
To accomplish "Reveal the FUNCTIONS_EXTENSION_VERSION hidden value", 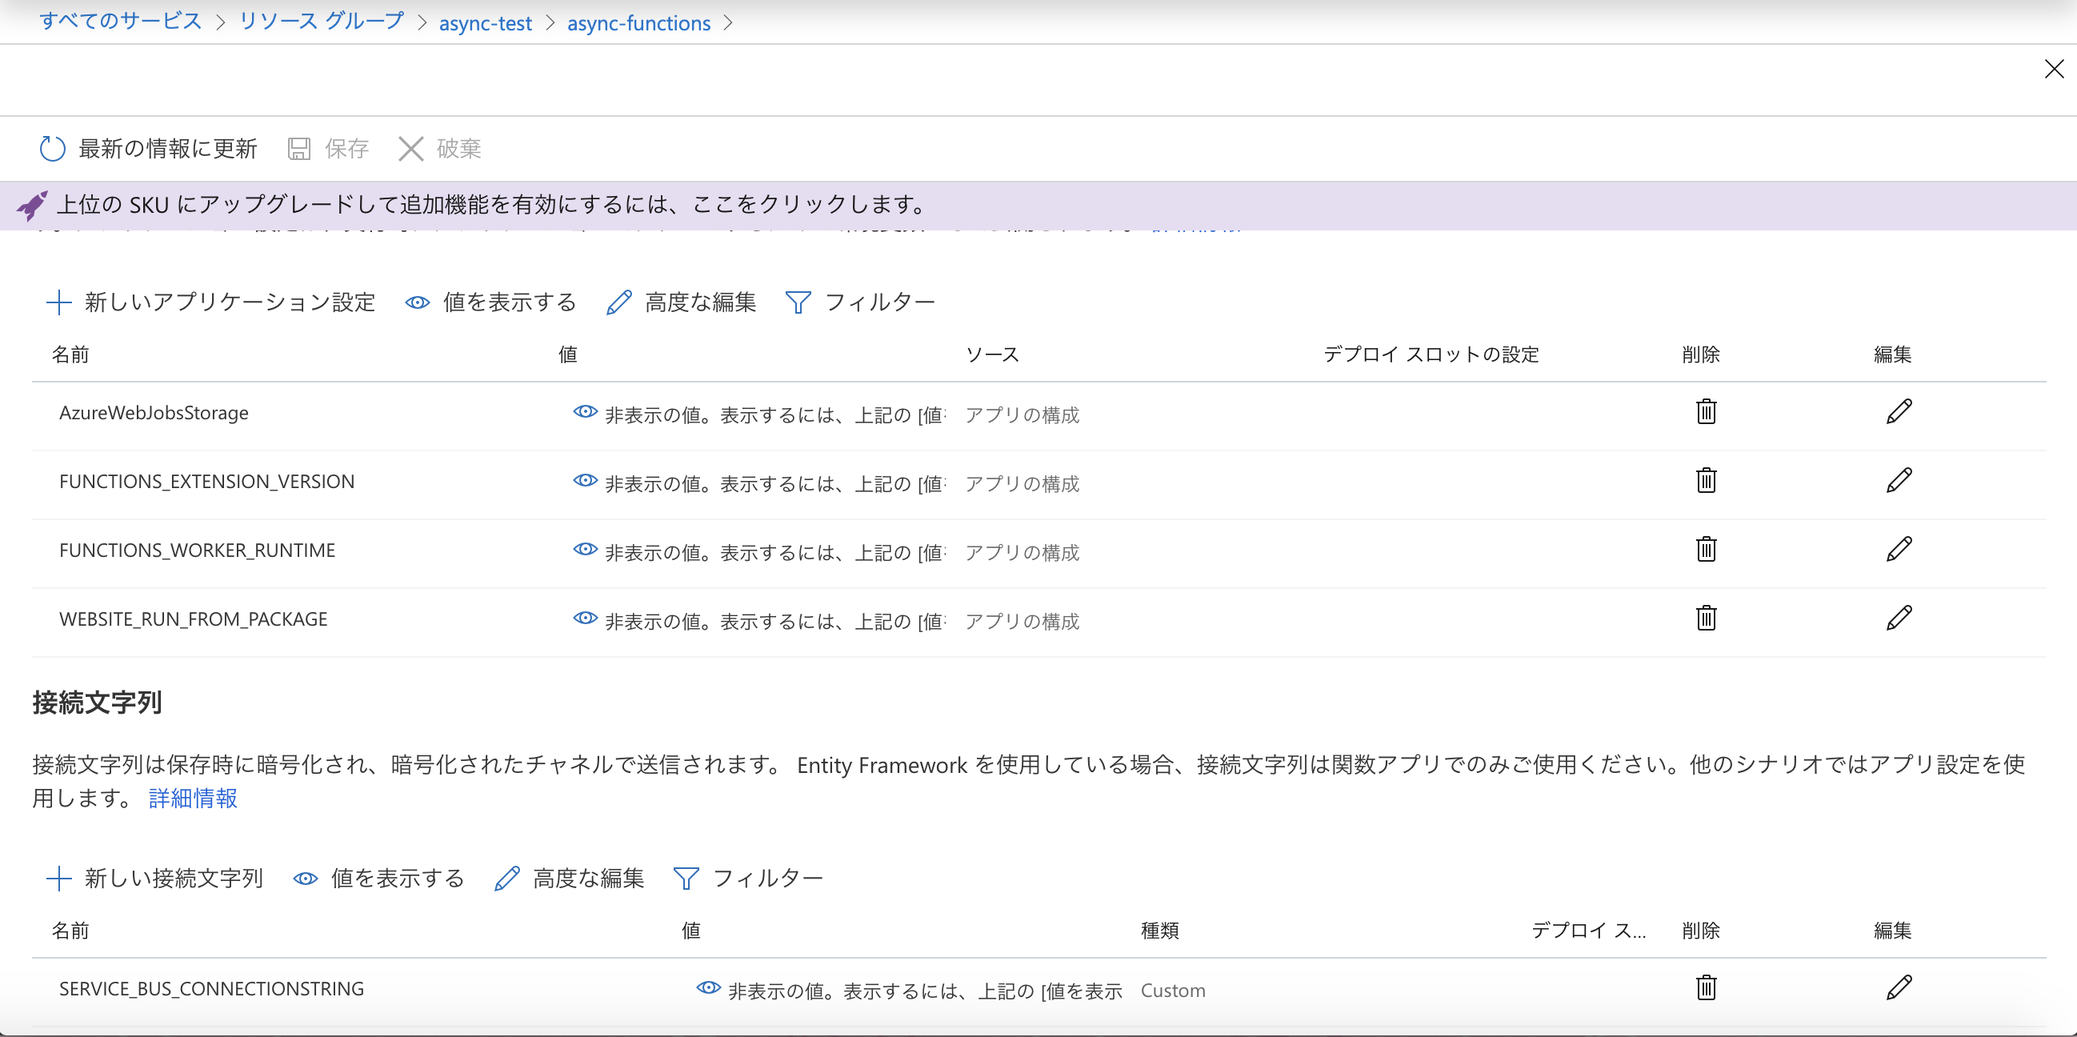I will (x=586, y=481).
